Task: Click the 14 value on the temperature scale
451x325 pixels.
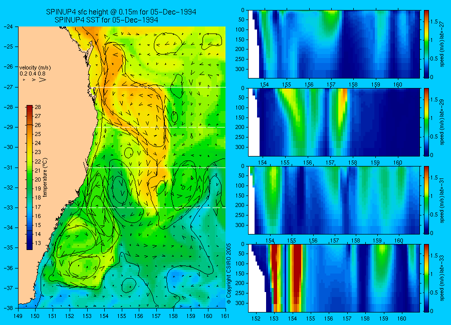Action: click(x=38, y=234)
